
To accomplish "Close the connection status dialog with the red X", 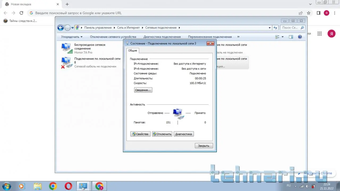I will (x=210, y=43).
